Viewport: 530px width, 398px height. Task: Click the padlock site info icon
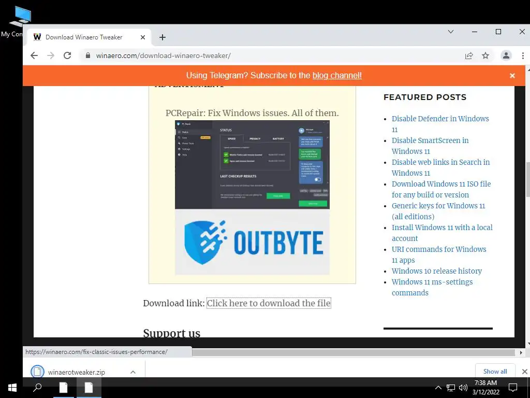[88, 55]
